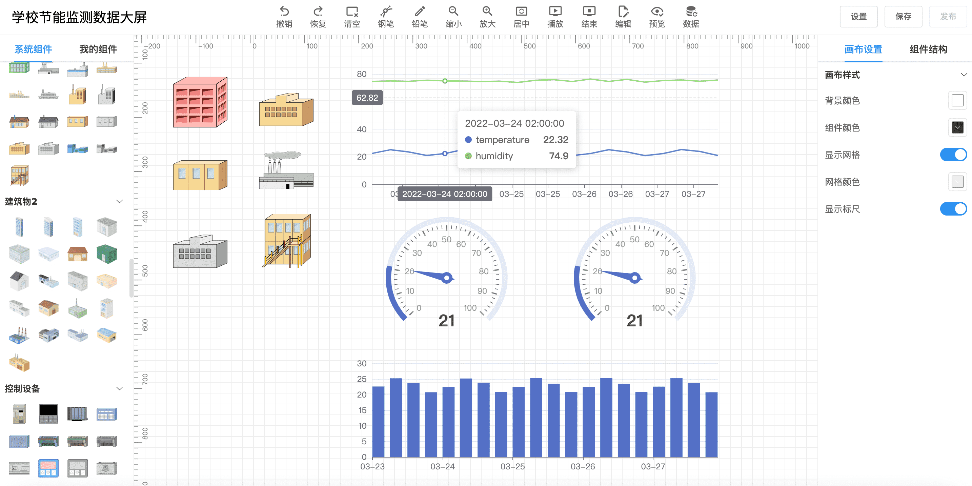Collapse the 画布样式 section
This screenshot has width=972, height=486.
964,75
